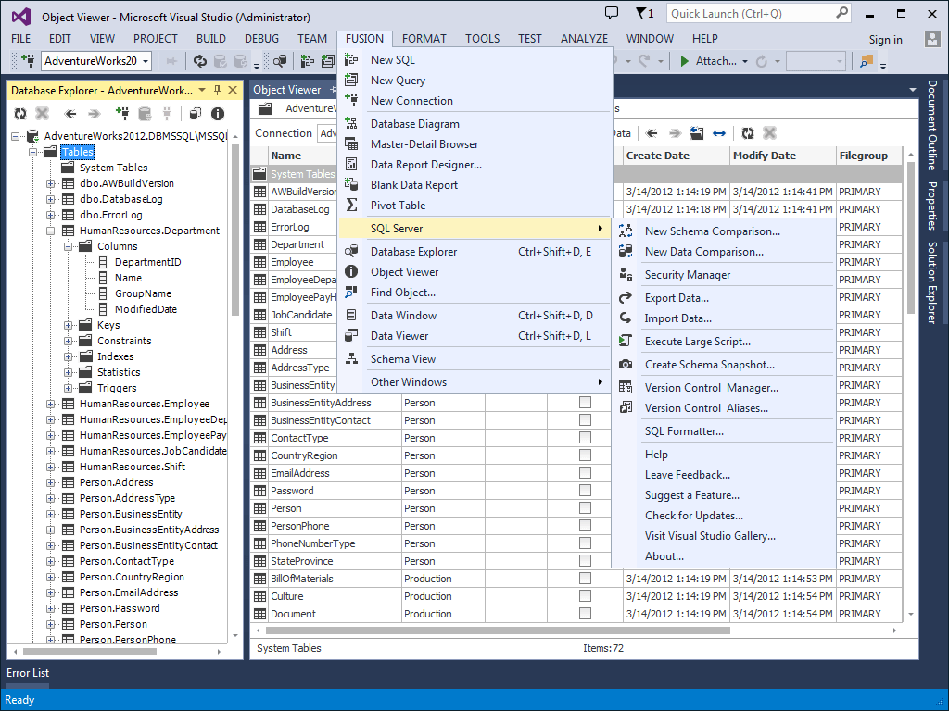Image resolution: width=949 pixels, height=711 pixels.
Task: Click the Create Schema Snapshot camera icon
Action: click(x=626, y=364)
